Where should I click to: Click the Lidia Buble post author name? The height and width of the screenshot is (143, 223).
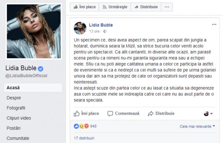[x=101, y=25]
